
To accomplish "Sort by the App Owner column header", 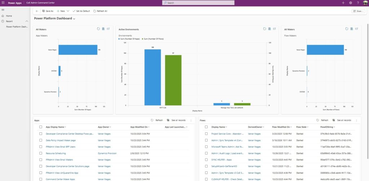I will click(105, 127).
